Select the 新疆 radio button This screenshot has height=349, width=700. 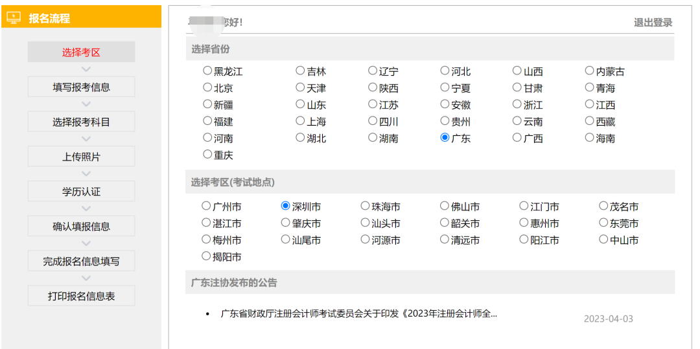207,104
